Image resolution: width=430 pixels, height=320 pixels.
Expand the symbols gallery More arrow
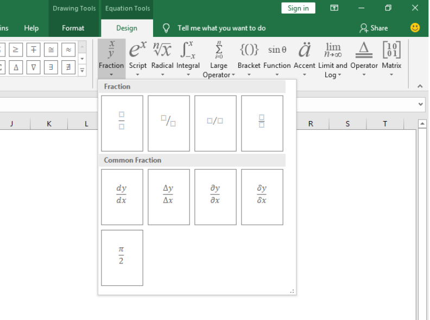coord(83,71)
